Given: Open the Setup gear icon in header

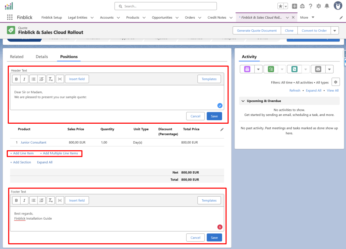Looking at the screenshot, I should [319, 6].
